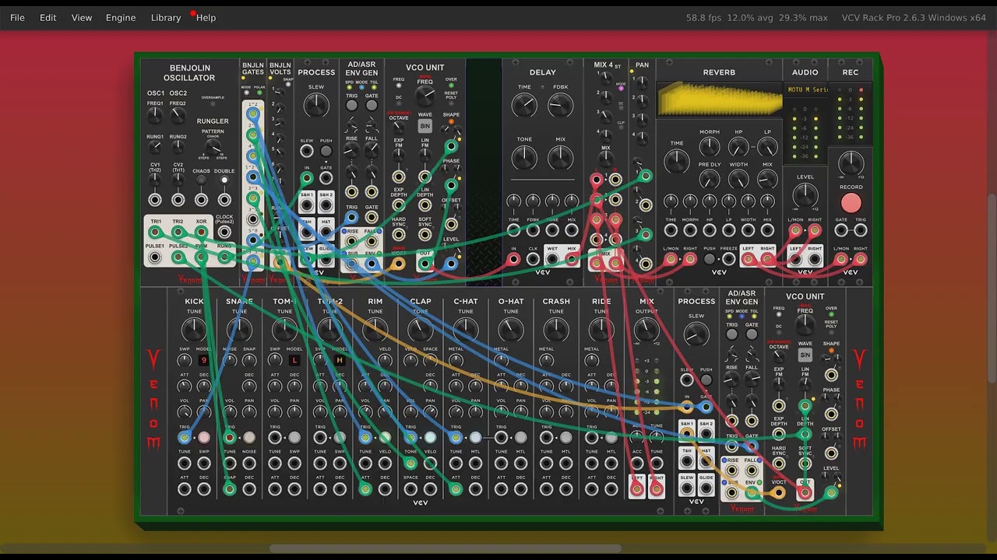The image size is (997, 560).
Task: Click the Delay TONE knob
Action: coord(524,158)
